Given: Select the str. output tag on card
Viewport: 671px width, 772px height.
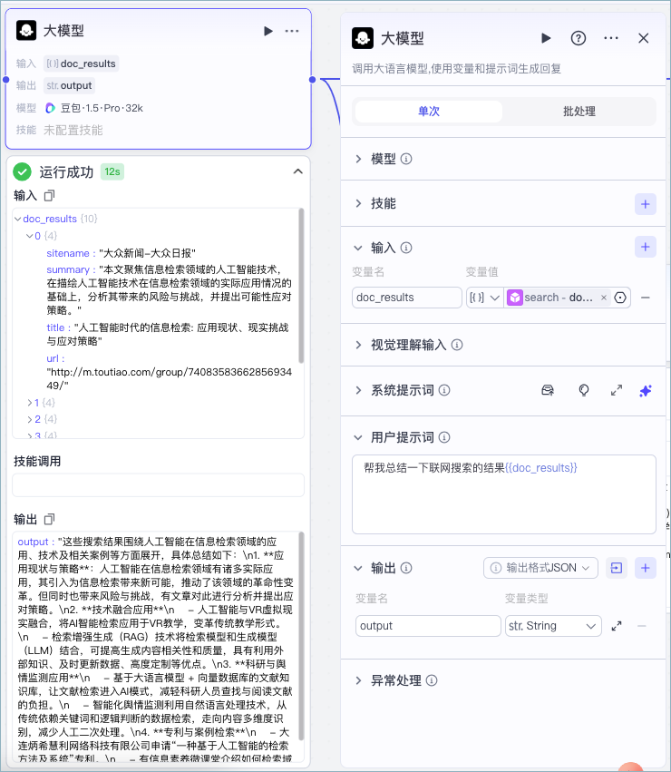Looking at the screenshot, I should (69, 85).
